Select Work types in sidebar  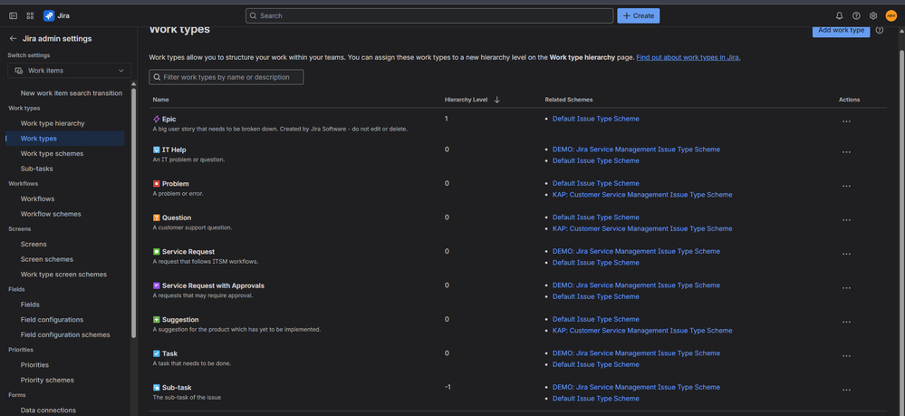click(x=64, y=139)
